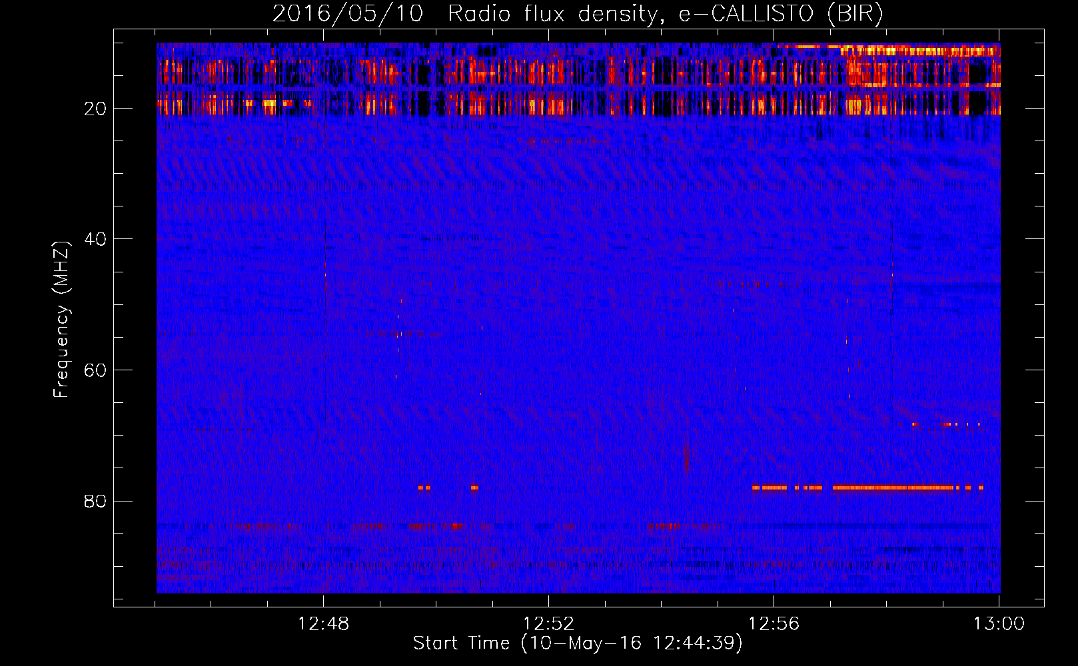Viewport: 1078px width, 666px height.
Task: Click the '60' frequency tick label
Action: pyautogui.click(x=95, y=370)
